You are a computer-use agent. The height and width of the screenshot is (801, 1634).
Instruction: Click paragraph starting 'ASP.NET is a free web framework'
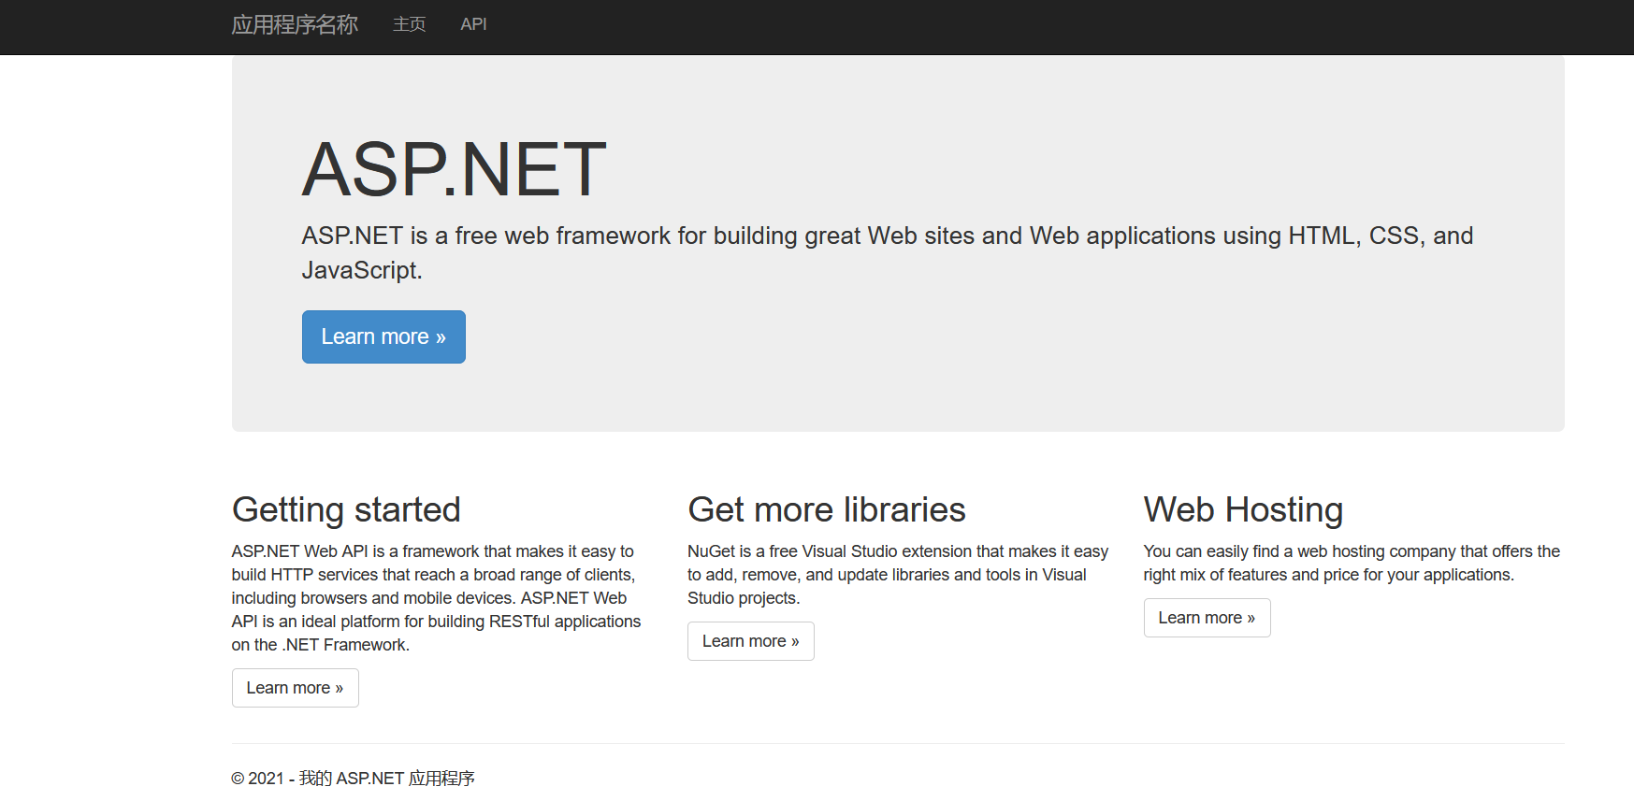[887, 252]
